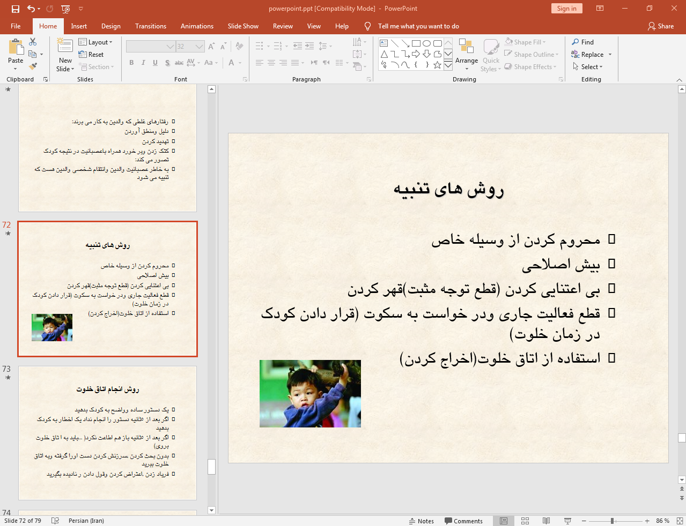686x526 pixels.
Task: Go to the Slide Show tab
Action: (243, 26)
